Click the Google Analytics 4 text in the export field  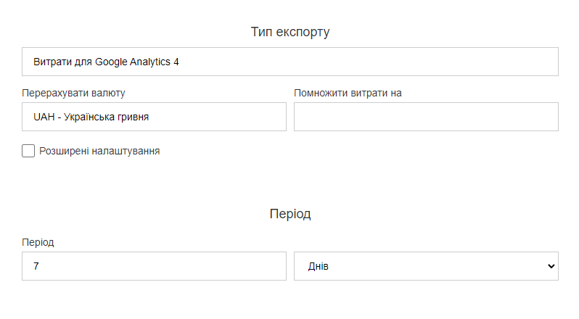[x=136, y=62]
